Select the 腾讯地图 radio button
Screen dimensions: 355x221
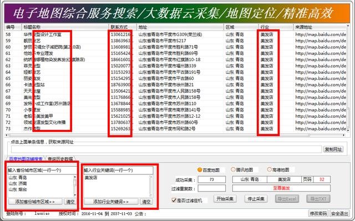[x=233, y=169]
